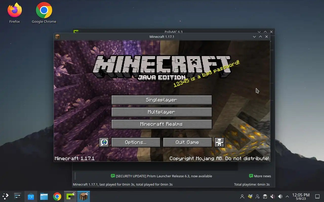Click the user with X tray icon
The image size is (324, 202).
pyautogui.click(x=257, y=196)
